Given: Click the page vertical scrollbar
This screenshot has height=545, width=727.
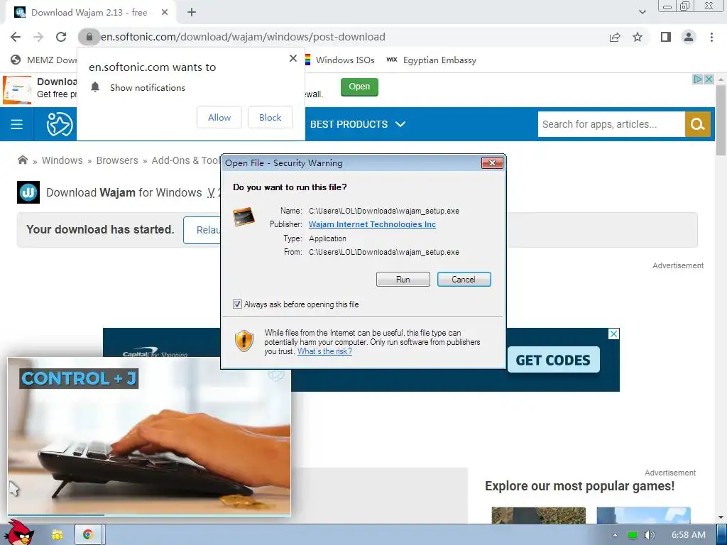Looking at the screenshot, I should point(721,121).
